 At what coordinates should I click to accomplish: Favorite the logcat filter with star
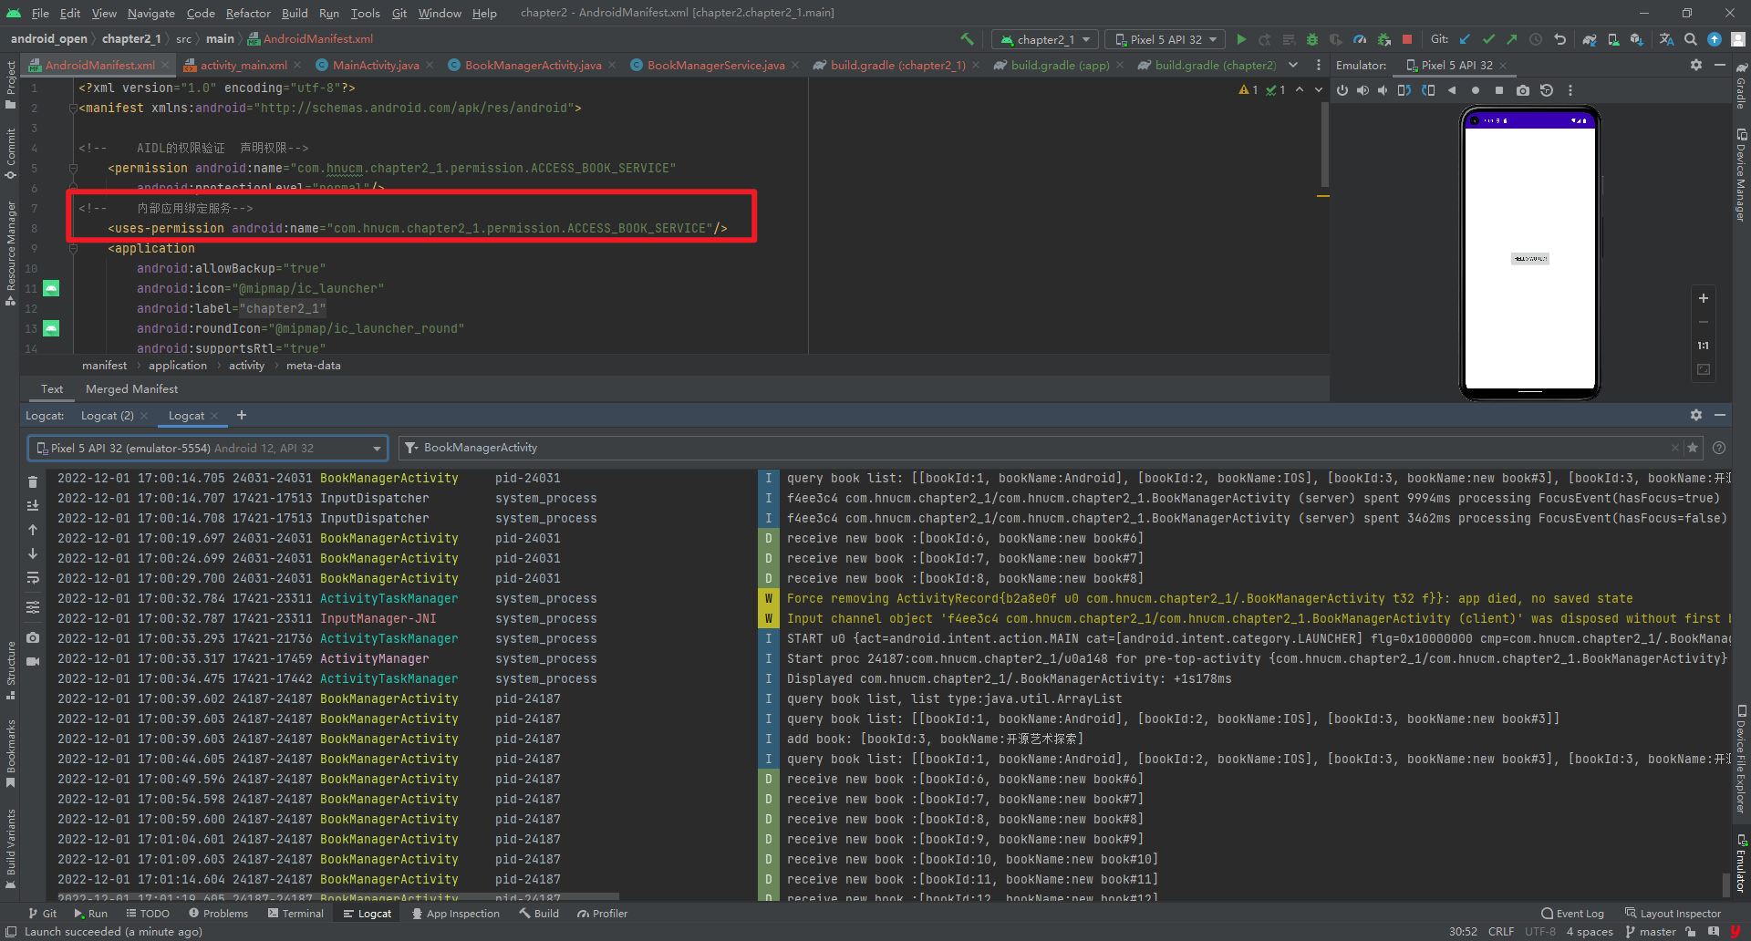tap(1693, 448)
